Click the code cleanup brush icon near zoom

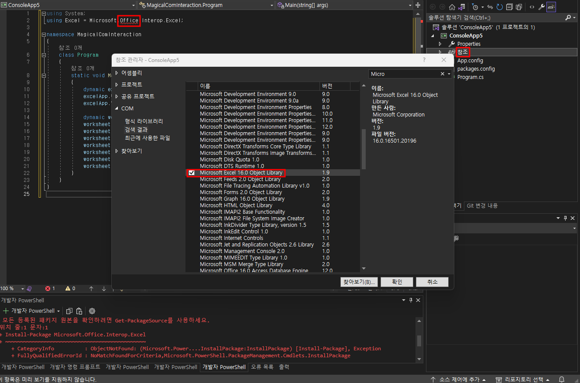(29, 289)
